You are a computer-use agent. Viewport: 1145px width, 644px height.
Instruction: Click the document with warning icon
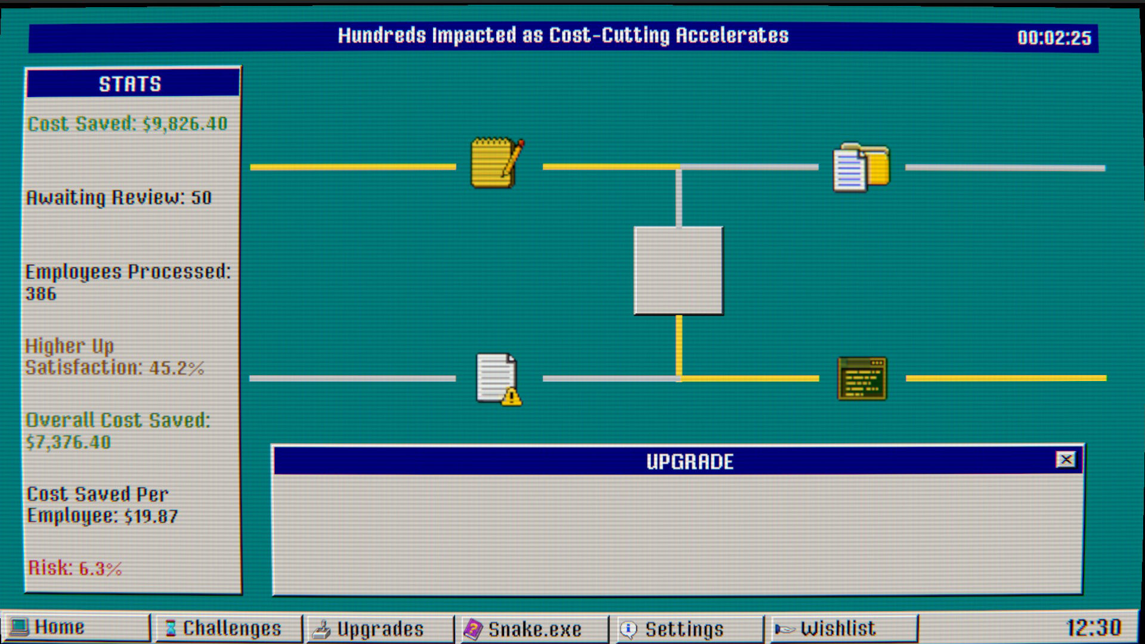coord(499,379)
